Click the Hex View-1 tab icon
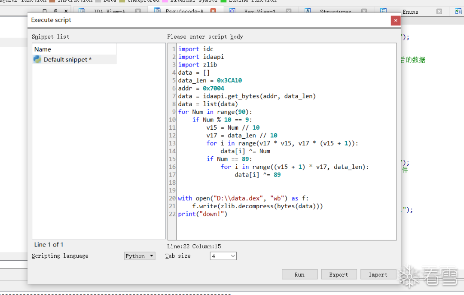 pyautogui.click(x=232, y=11)
